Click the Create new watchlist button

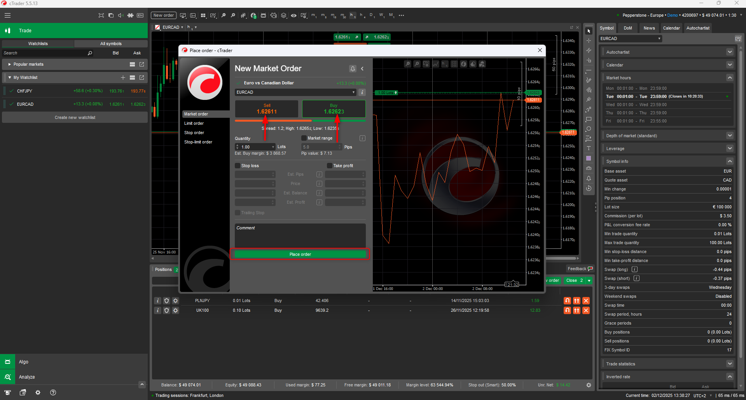coord(75,117)
